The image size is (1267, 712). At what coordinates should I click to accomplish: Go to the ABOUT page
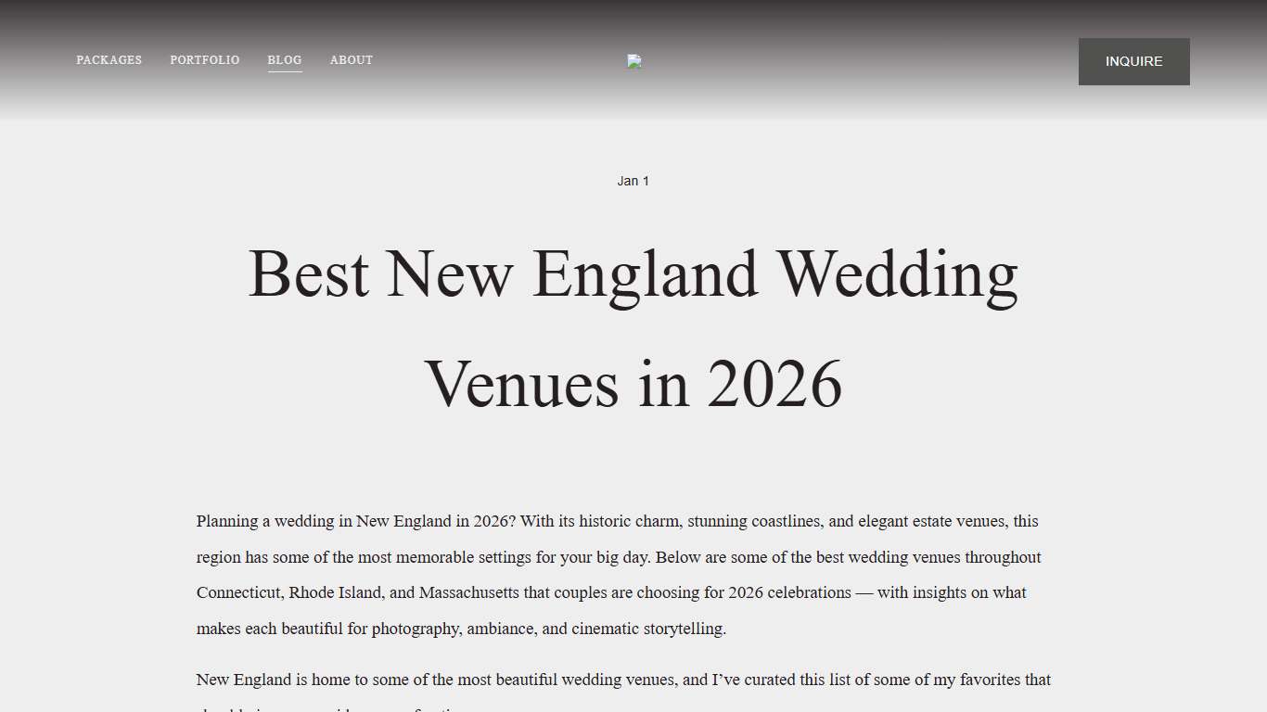point(352,59)
